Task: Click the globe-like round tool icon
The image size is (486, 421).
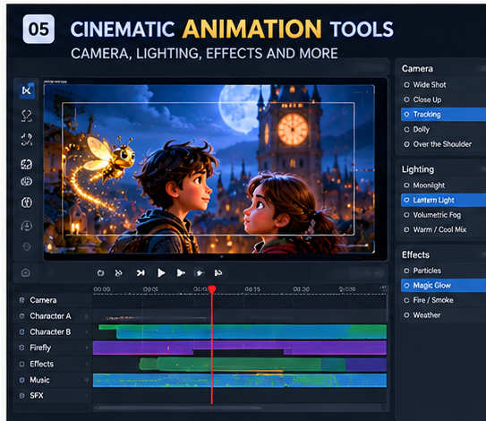Action: [x=26, y=181]
